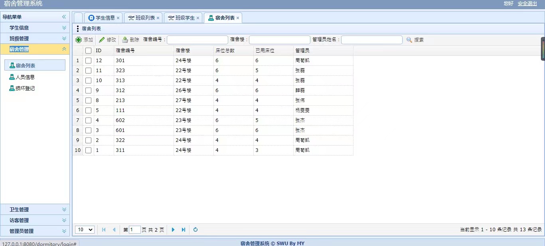Switch to the 学生信息 tab
The height and width of the screenshot is (246, 545).
coord(105,18)
